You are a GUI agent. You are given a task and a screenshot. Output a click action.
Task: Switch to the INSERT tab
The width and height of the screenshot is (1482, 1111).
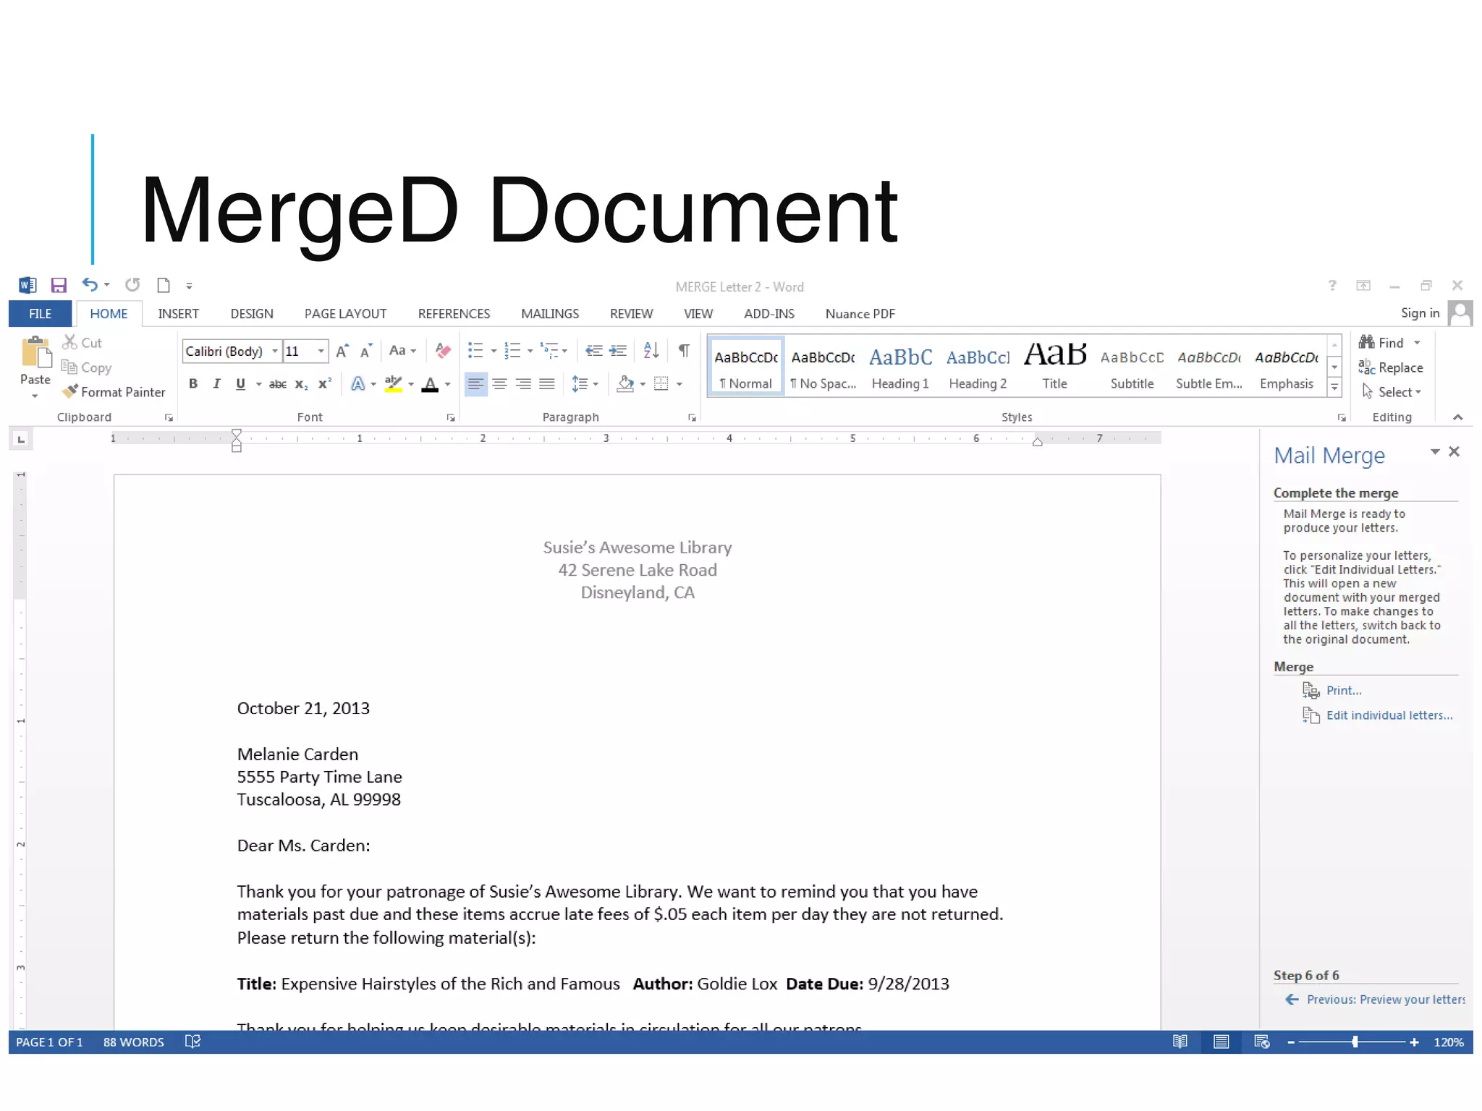pos(178,314)
